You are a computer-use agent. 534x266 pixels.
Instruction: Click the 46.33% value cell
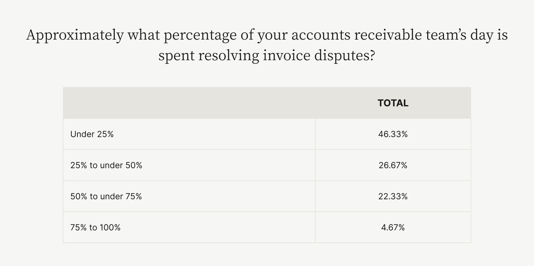(393, 134)
